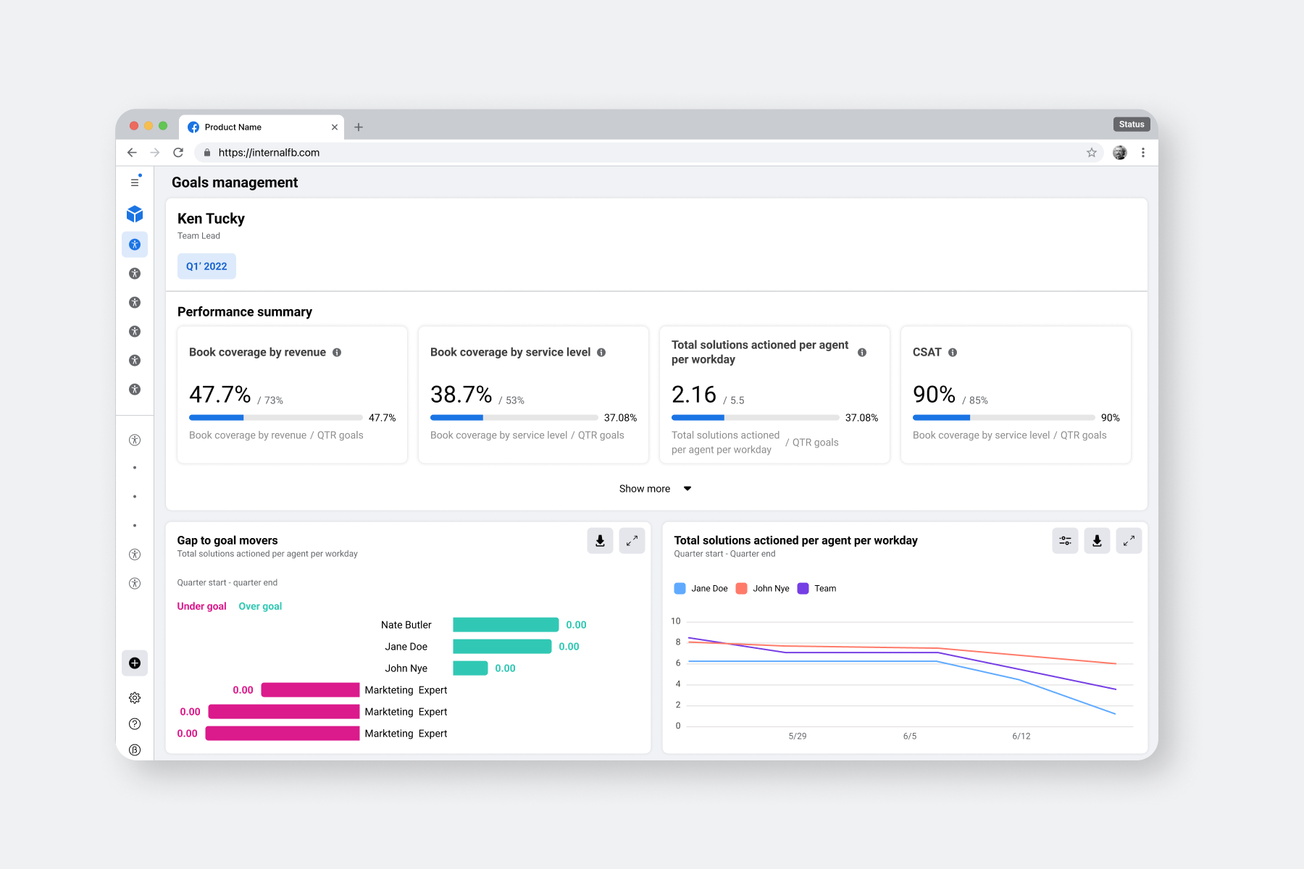Click the 6/12 axis label

(x=1021, y=736)
